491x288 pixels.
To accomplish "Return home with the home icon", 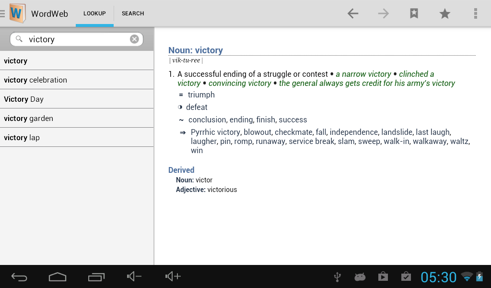I will 58,276.
